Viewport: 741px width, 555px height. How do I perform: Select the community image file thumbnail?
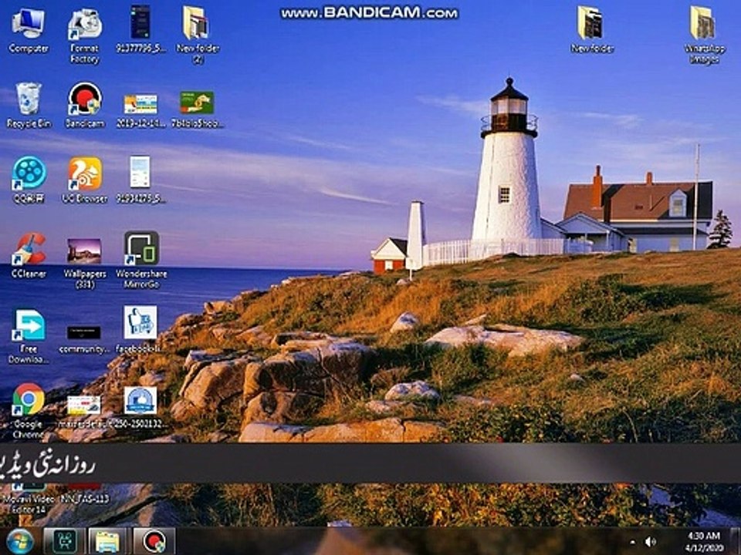point(83,332)
